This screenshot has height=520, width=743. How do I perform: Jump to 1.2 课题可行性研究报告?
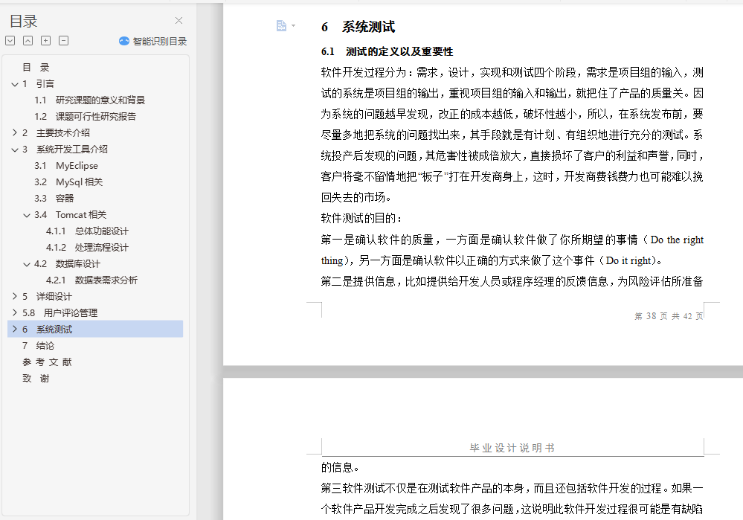coord(85,117)
